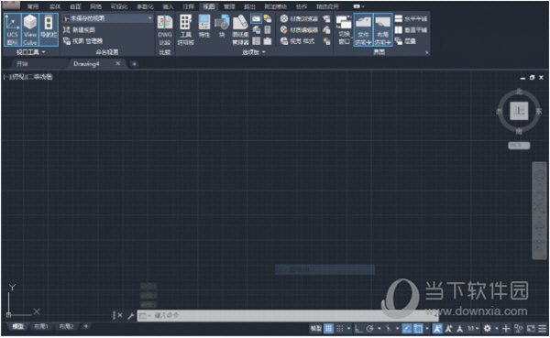This screenshot has width=550, height=338.
Task: Open the Annotate ribbon tab
Action: pos(189,6)
